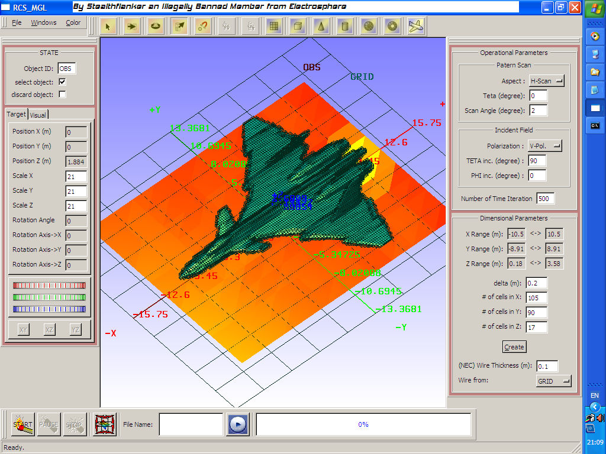
Task: Switch to the Visual tab
Action: coord(38,115)
